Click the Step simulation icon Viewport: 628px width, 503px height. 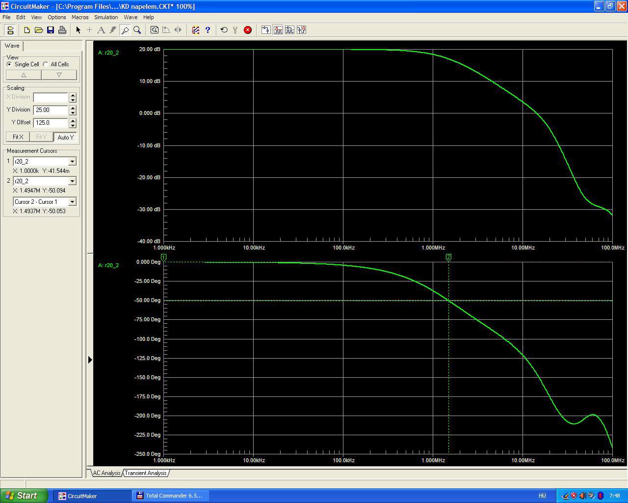pos(235,30)
